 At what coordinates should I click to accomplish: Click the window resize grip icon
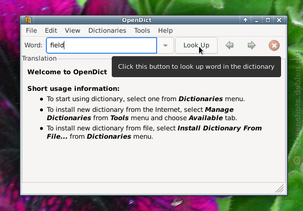click(280, 189)
